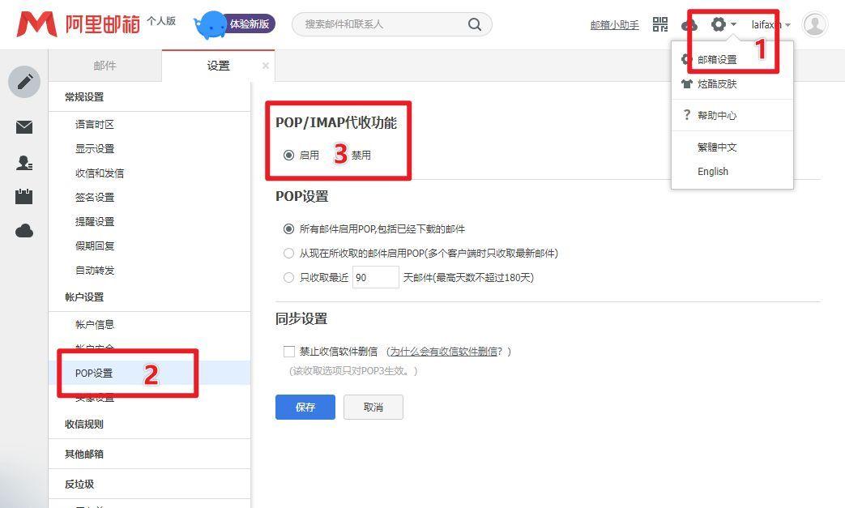Open the compose email pencil icon
The width and height of the screenshot is (845, 508).
tap(23, 81)
